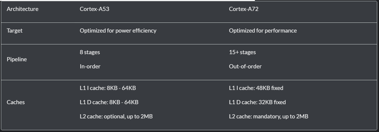Click 'Optimized for power efficiency' text
This screenshot has height=132, width=379.
[118, 30]
